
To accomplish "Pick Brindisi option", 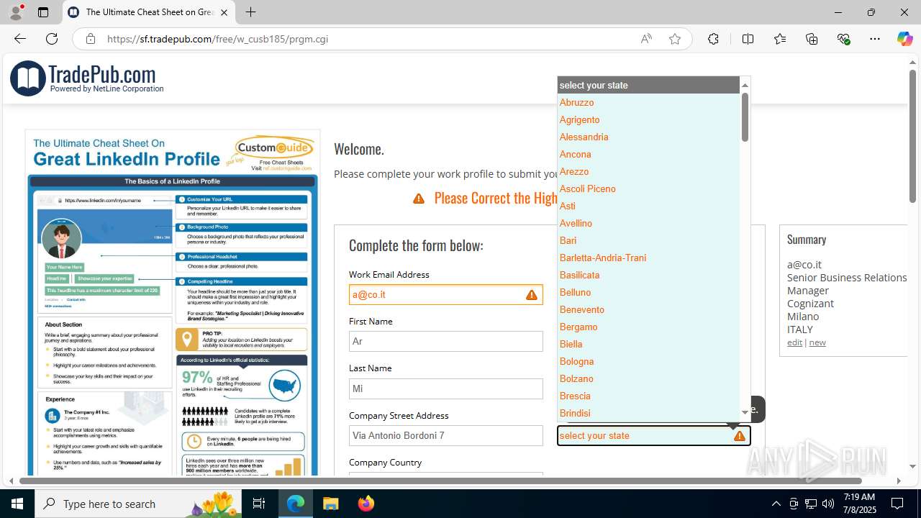I will [648, 413].
